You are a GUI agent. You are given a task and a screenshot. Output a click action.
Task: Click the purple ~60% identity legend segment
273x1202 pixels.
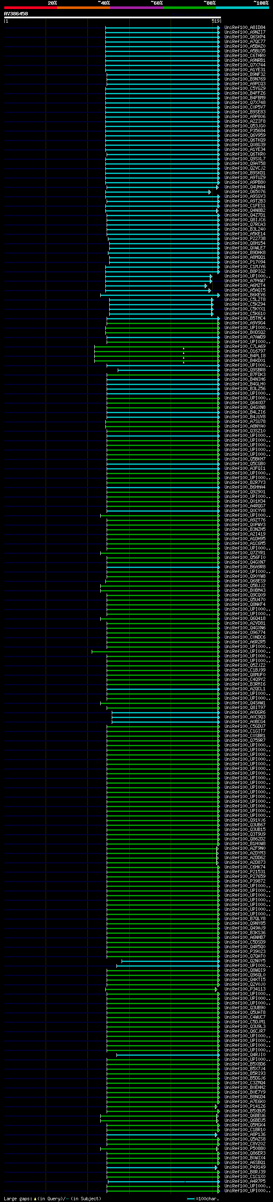[136, 8]
